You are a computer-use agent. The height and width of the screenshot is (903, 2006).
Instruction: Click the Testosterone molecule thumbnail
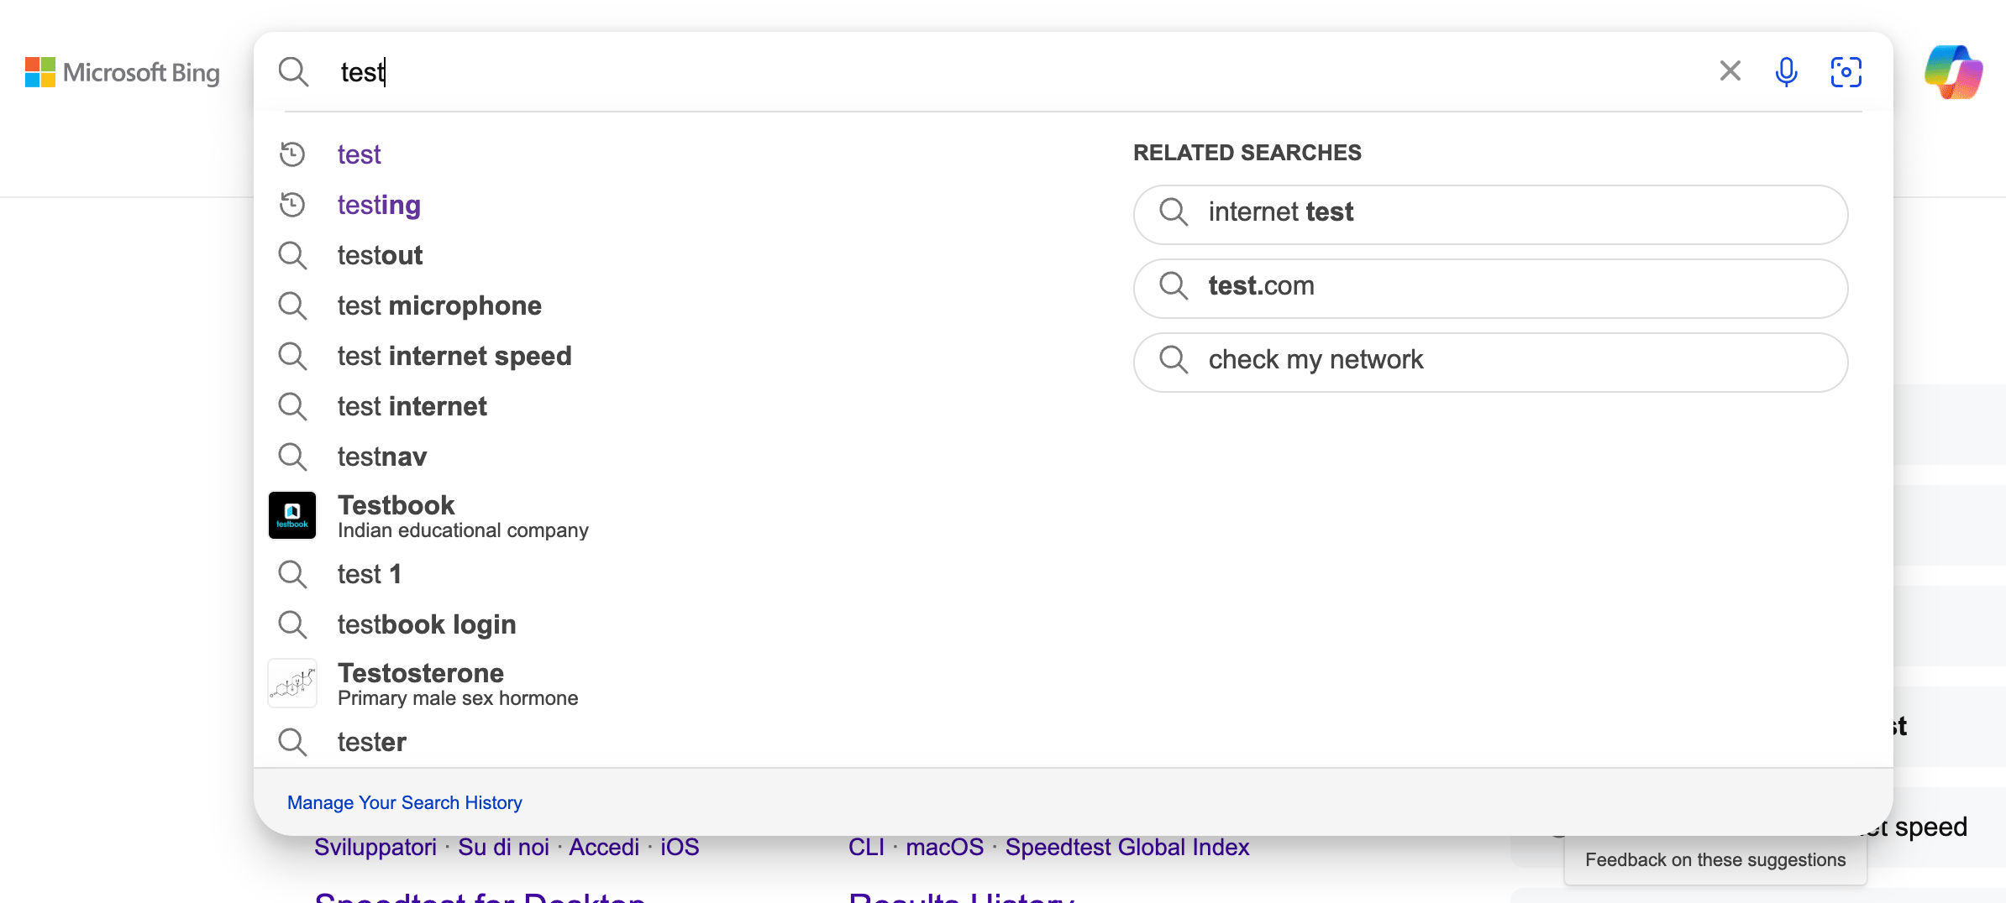click(x=291, y=682)
